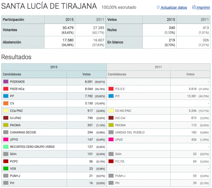Open the Imprimir link
The width and height of the screenshot is (212, 188).
(203, 8)
